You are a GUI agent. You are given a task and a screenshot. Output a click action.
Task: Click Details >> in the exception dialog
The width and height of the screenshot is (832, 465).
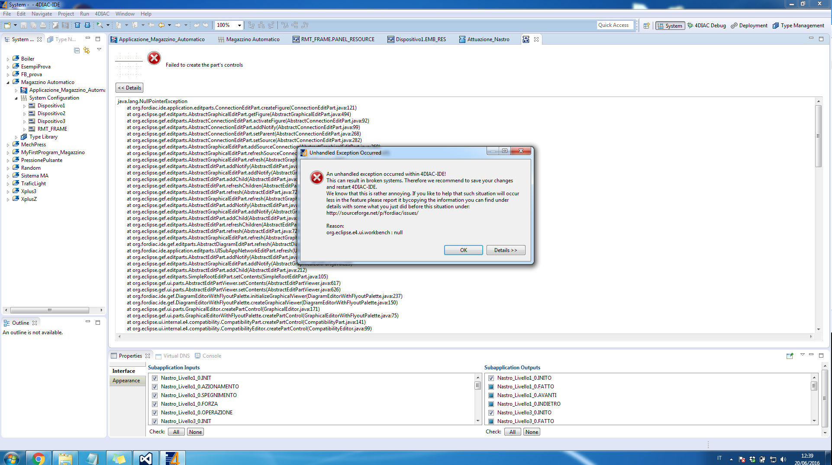(x=506, y=250)
